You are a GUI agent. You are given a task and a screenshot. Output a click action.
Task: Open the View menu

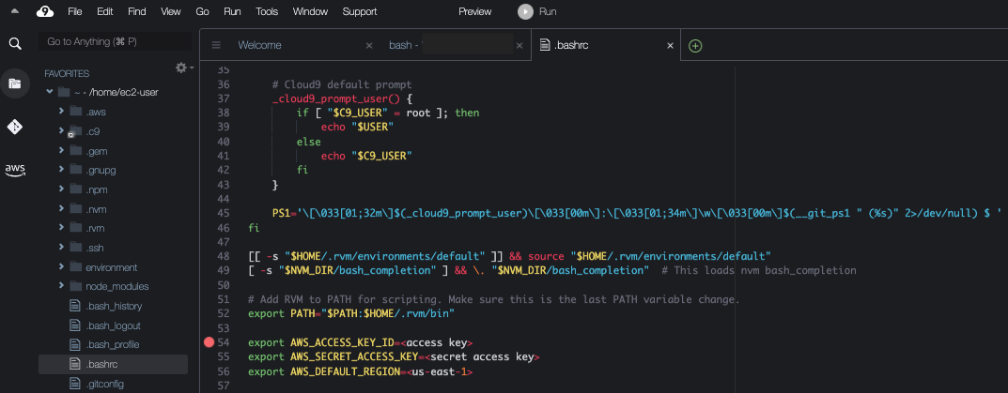coord(170,11)
